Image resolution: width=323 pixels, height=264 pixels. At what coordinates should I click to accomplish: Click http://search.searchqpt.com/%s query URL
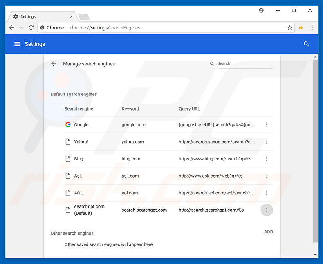coord(211,210)
